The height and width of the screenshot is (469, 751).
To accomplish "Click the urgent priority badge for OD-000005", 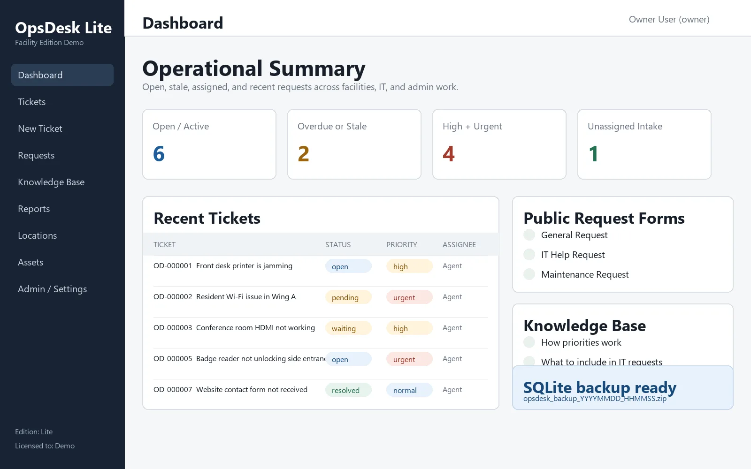I will 409,359.
